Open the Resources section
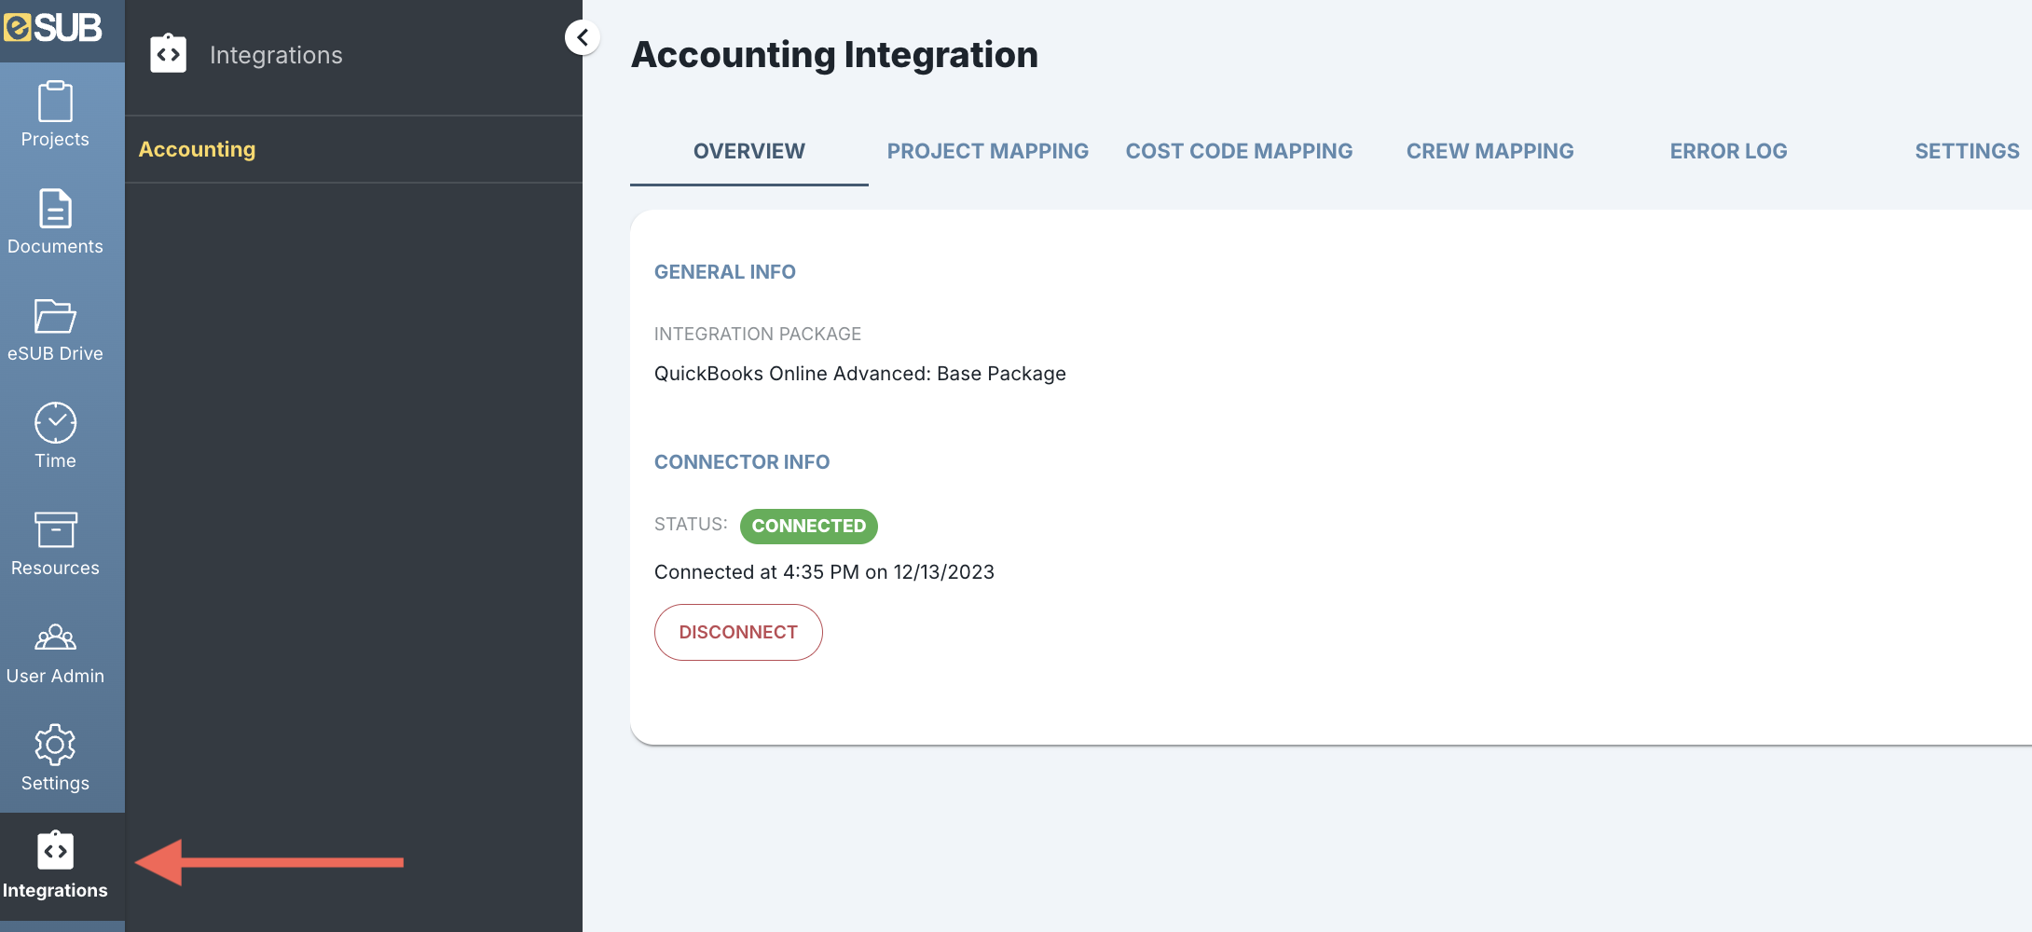This screenshot has height=932, width=2032. coord(55,544)
